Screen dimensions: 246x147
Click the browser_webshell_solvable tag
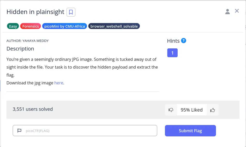point(114,26)
